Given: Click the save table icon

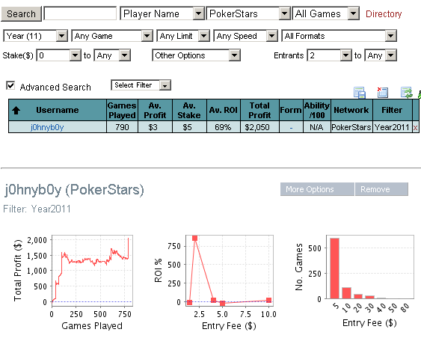Looking at the screenshot, I should click(x=360, y=93).
